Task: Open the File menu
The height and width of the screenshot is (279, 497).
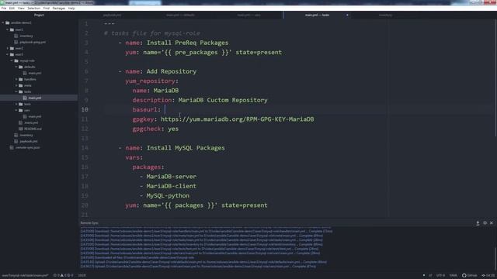Action: [x=4, y=9]
